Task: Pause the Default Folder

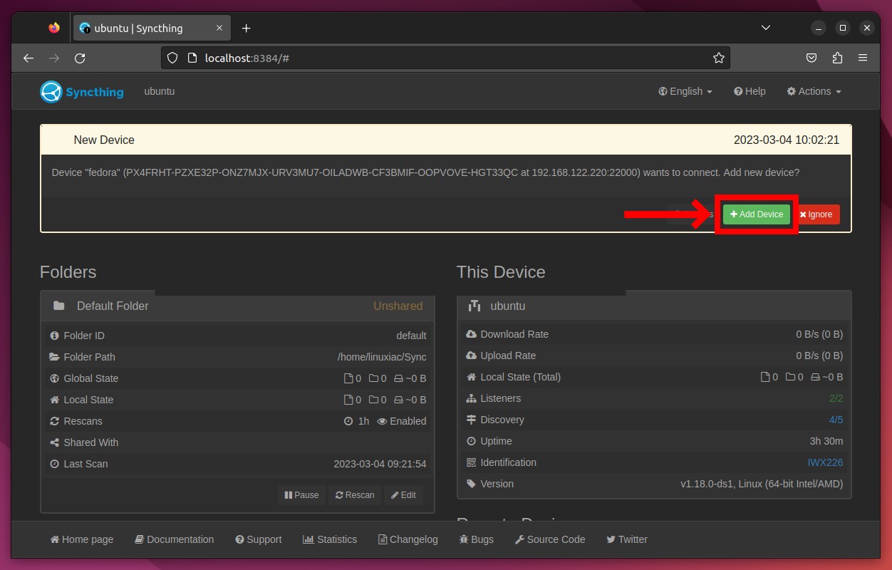Action: click(x=301, y=495)
